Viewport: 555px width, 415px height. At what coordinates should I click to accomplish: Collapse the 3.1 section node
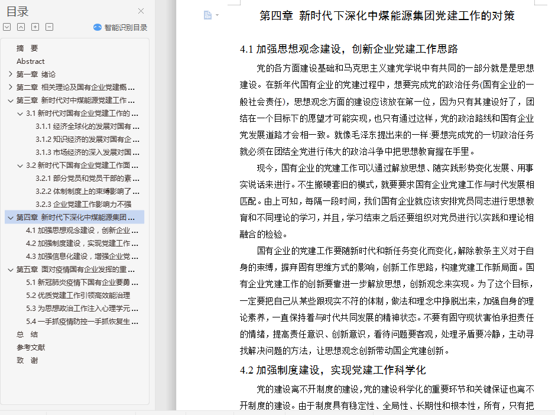click(20, 114)
